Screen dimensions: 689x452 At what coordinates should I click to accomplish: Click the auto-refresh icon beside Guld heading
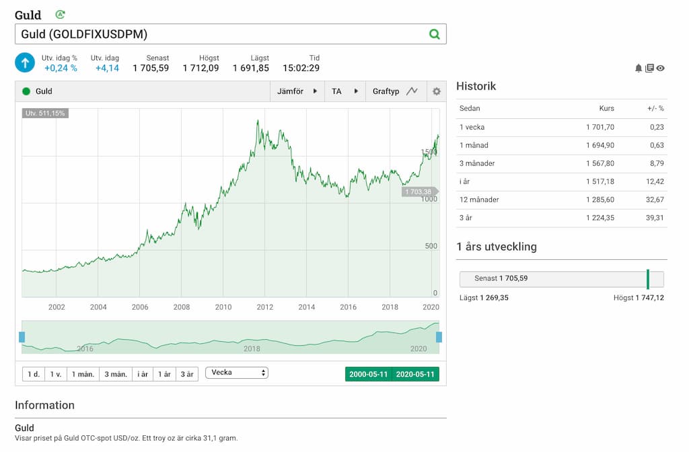[x=60, y=14]
